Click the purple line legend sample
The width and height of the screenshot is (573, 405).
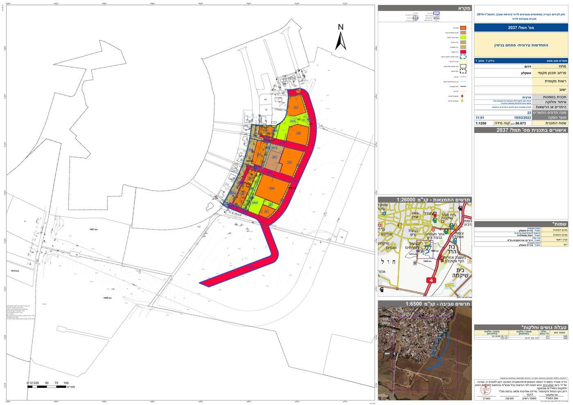[x=463, y=86]
